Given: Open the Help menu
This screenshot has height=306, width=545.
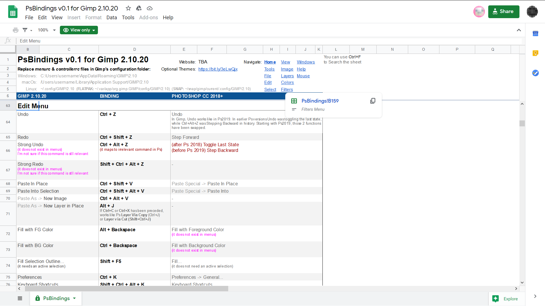Looking at the screenshot, I should 168,18.
